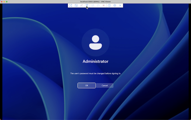This screenshot has width=191, height=120.
Task: Close the VNC Viewer window (red button)
Action: coord(2,2)
